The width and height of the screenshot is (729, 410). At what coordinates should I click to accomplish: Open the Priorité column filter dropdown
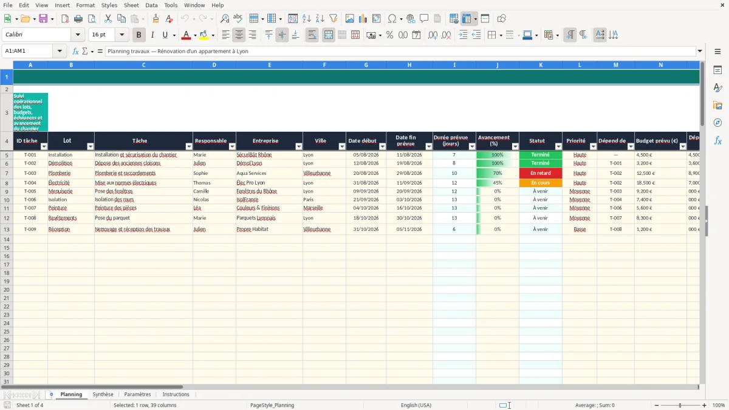pyautogui.click(x=593, y=146)
